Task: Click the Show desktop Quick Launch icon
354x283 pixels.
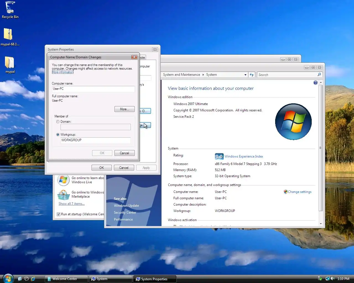Action: point(20,279)
